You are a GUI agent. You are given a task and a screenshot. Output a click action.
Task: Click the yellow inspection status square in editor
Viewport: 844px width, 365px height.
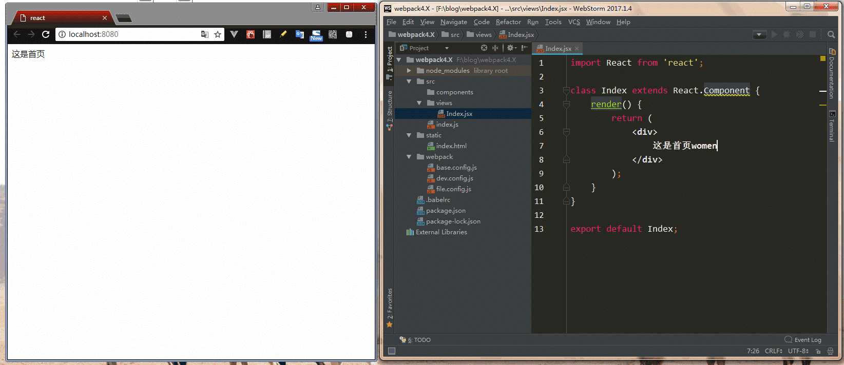pyautogui.click(x=823, y=59)
